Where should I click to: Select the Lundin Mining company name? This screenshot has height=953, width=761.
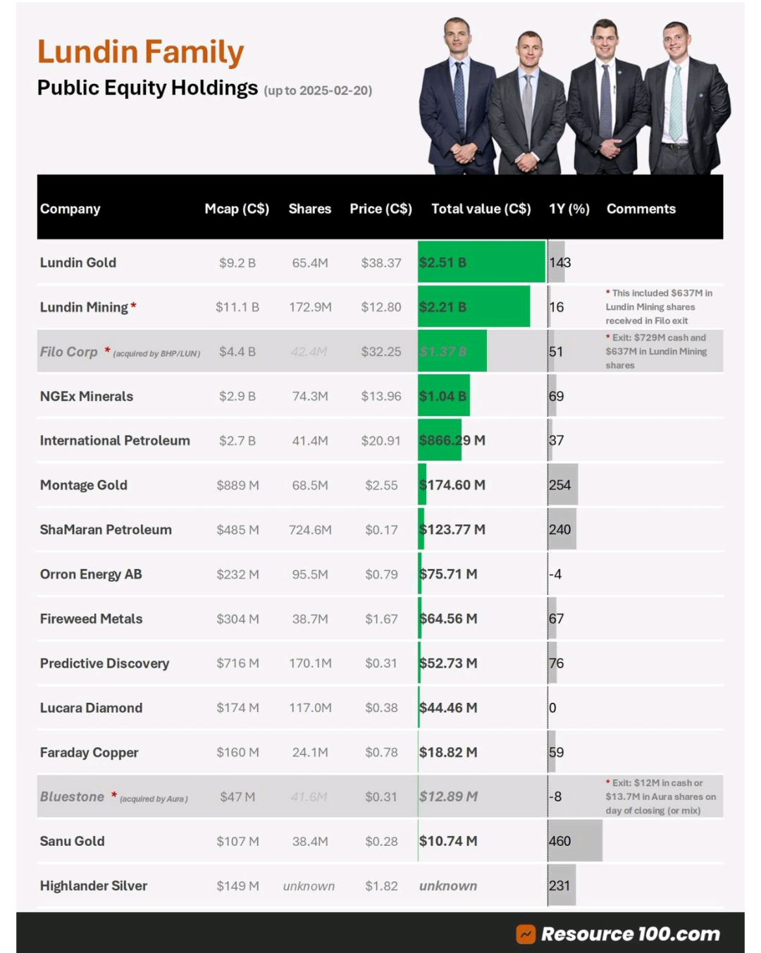tap(84, 307)
